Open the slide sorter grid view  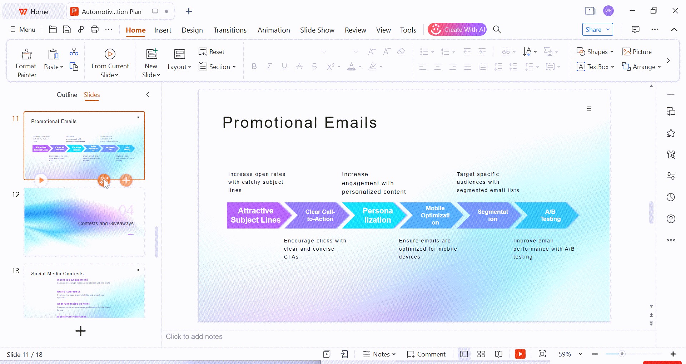point(481,354)
